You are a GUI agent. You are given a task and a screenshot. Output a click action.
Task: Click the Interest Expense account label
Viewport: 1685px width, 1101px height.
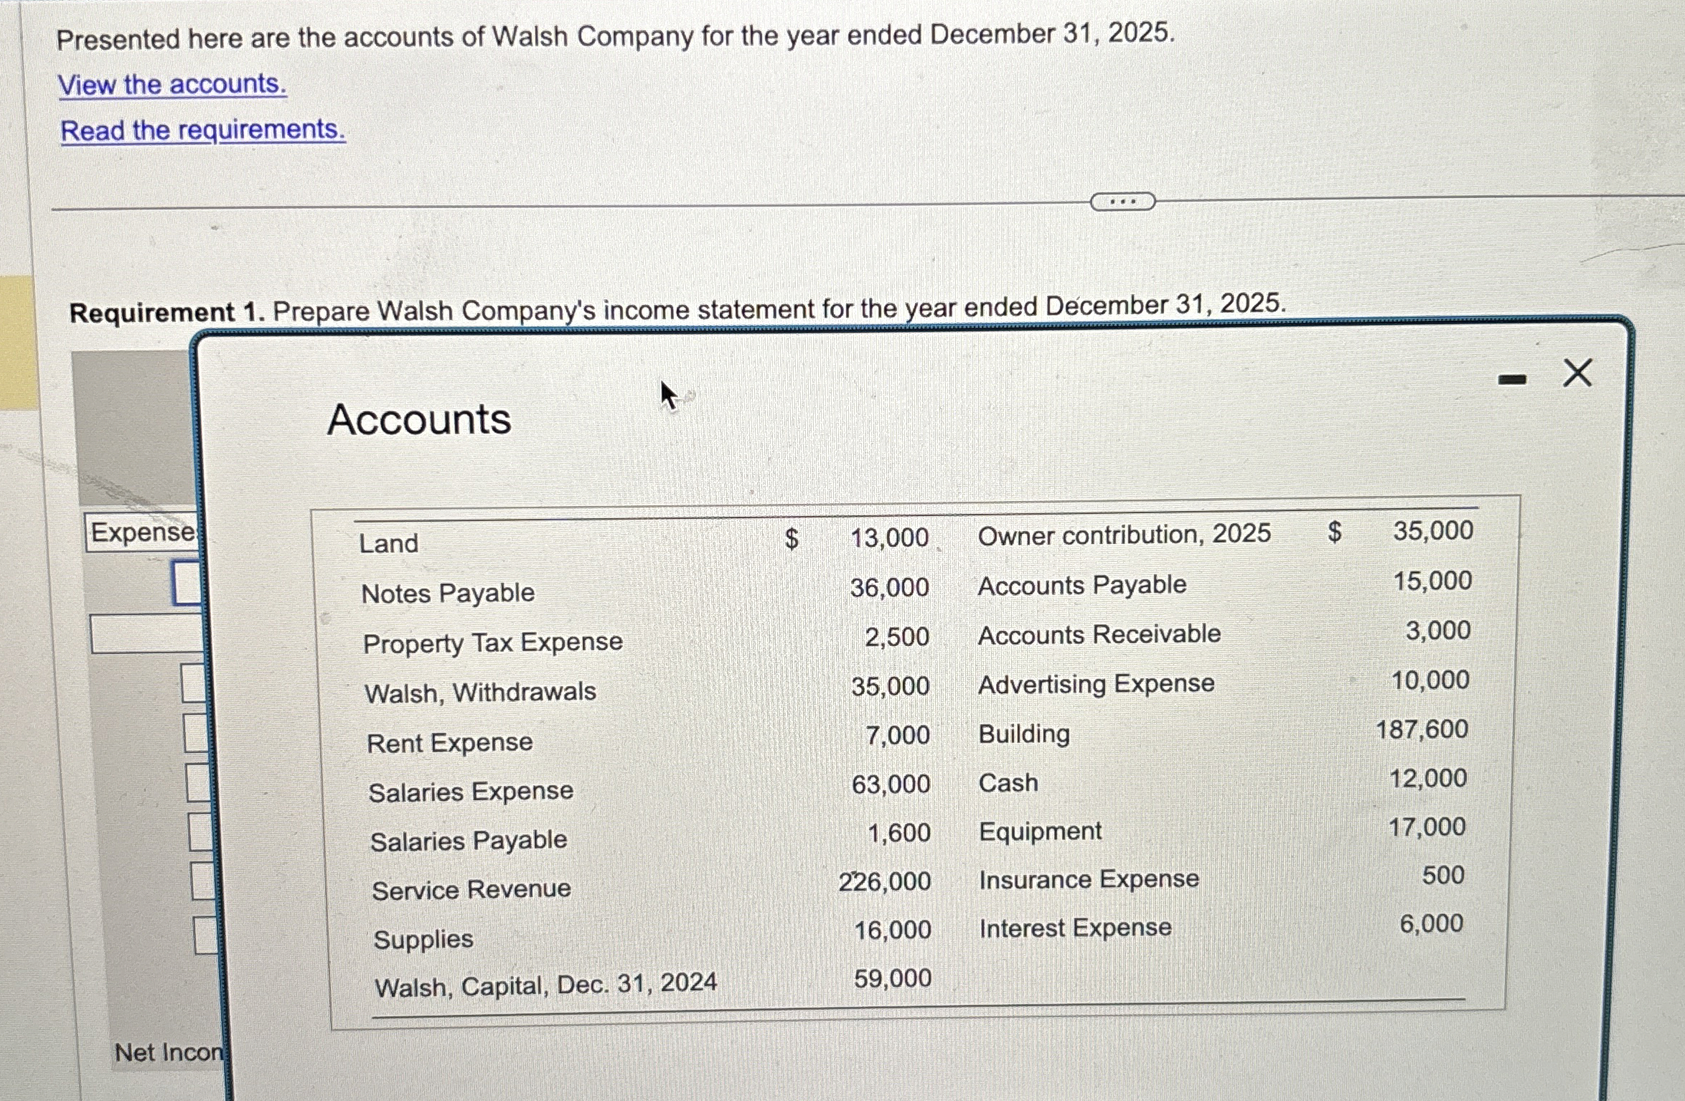tap(1075, 928)
